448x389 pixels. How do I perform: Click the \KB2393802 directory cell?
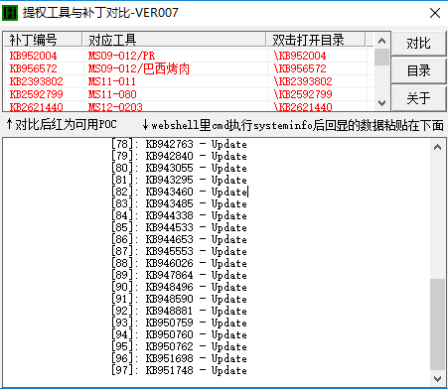(x=303, y=81)
